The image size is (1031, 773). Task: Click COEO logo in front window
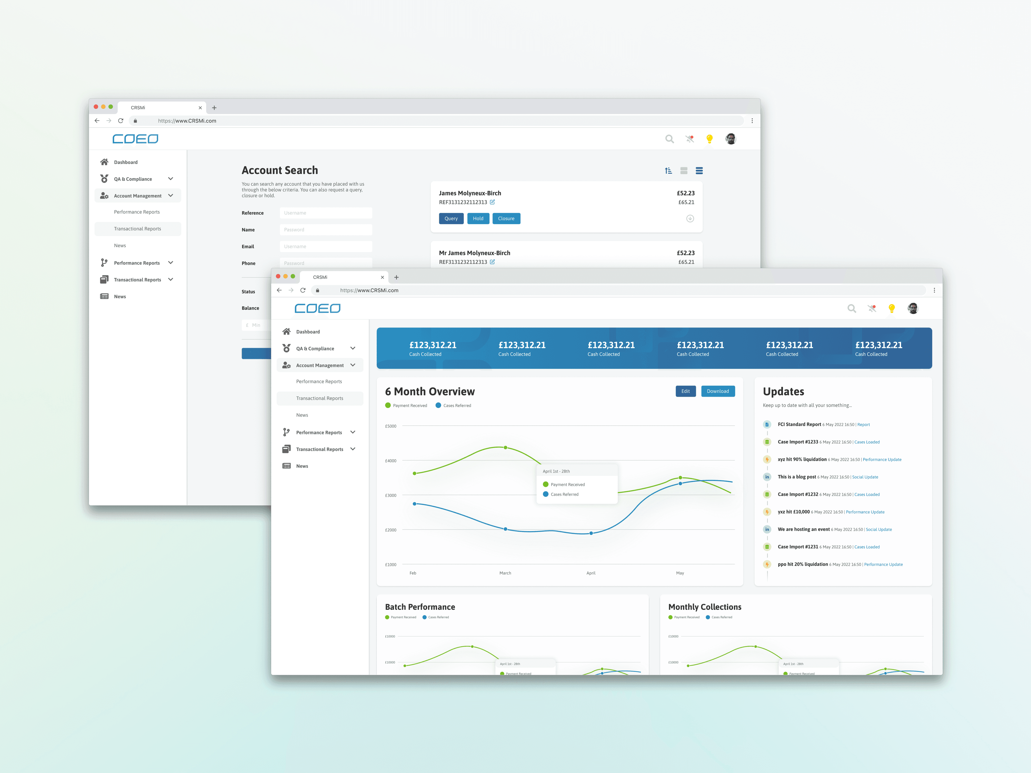[x=317, y=308]
